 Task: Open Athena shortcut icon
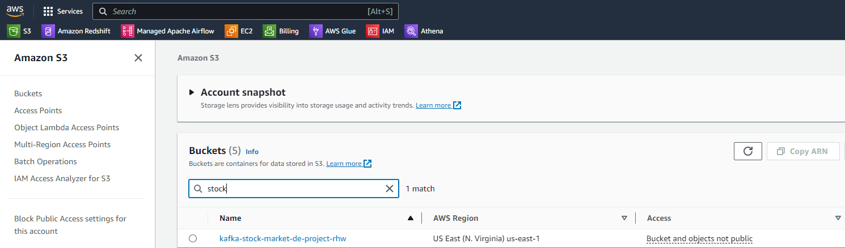click(x=411, y=31)
